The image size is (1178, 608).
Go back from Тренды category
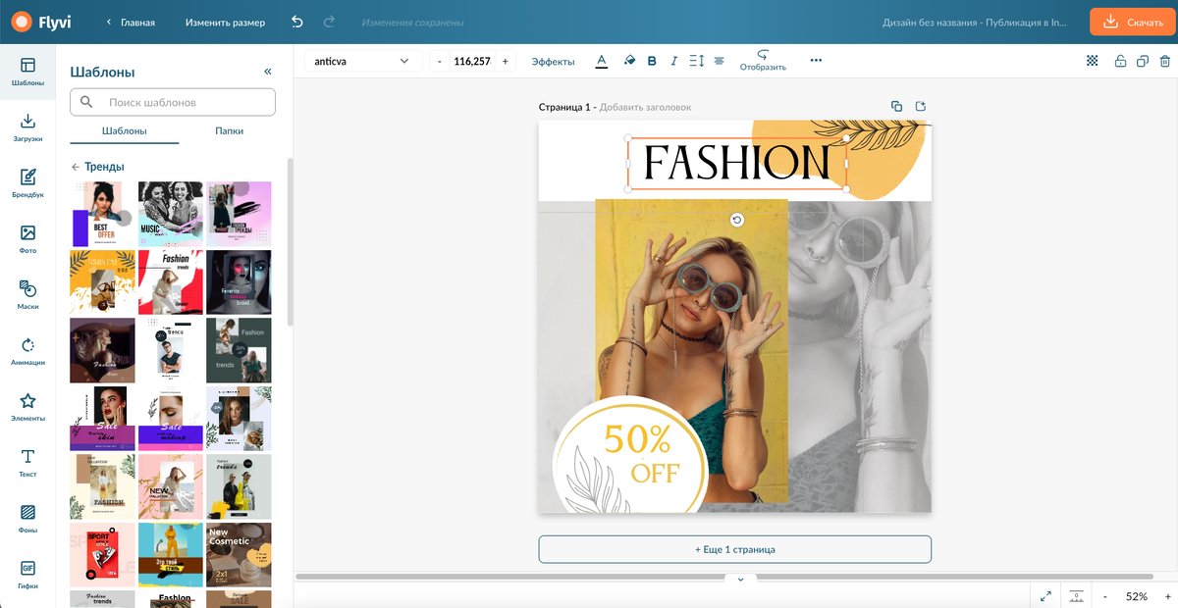pos(76,167)
